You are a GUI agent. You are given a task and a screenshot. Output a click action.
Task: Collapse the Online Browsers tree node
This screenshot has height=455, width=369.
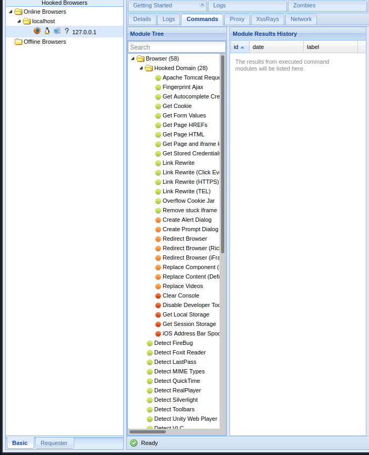coord(11,12)
